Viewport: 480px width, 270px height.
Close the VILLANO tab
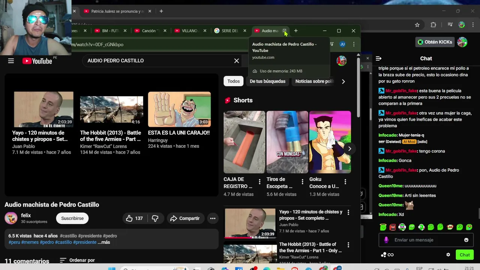coord(205,31)
